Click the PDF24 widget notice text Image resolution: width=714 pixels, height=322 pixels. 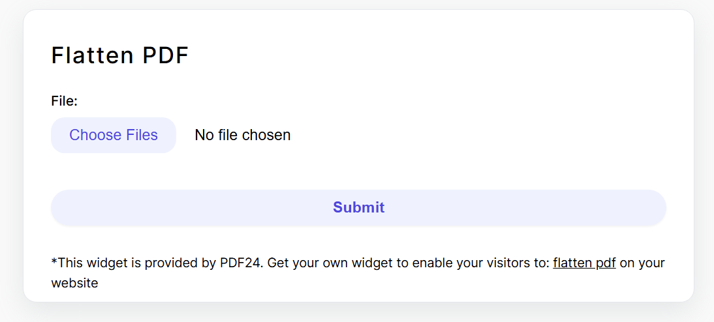358,273
